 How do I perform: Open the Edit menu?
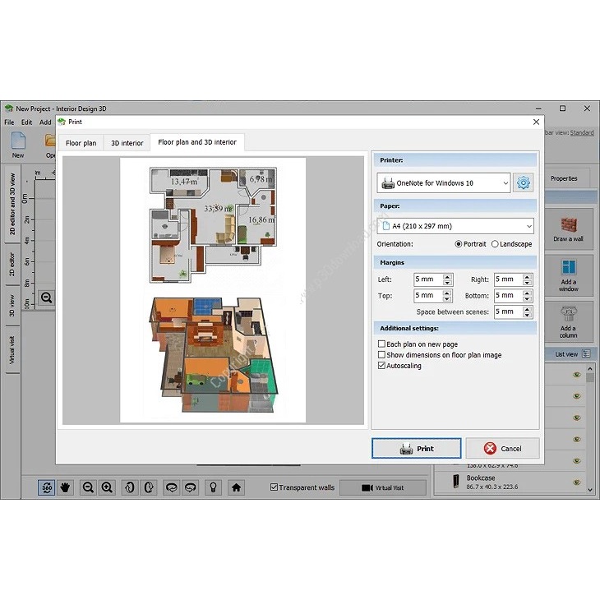(27, 122)
